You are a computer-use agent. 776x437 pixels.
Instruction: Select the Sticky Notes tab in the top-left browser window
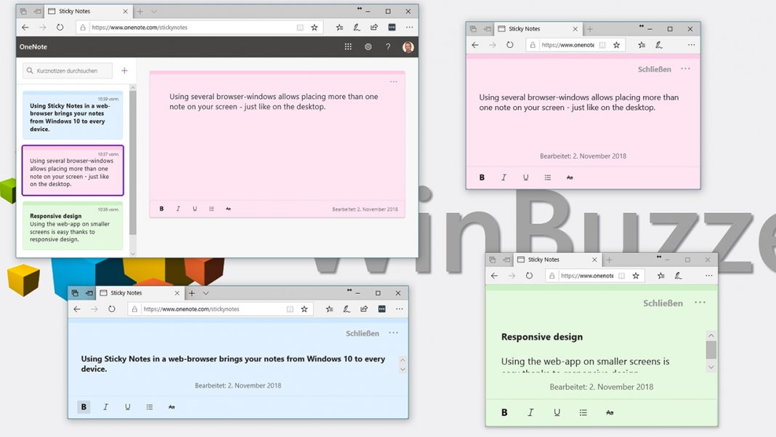pos(88,11)
